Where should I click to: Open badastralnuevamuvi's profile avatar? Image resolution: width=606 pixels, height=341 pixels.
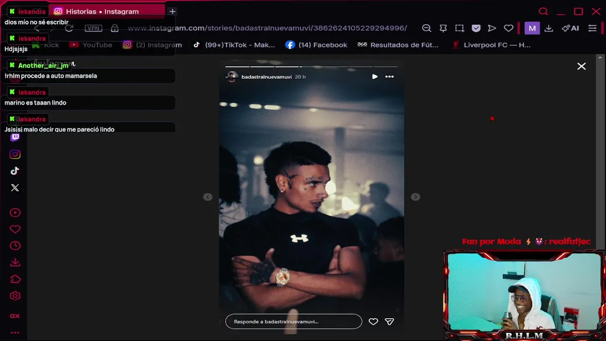232,77
